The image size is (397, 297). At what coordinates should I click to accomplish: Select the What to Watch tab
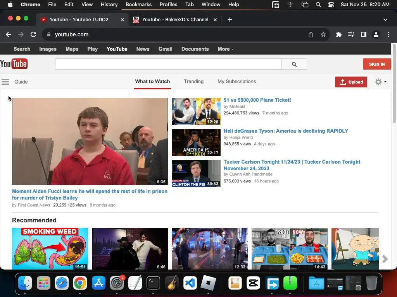[x=152, y=82]
